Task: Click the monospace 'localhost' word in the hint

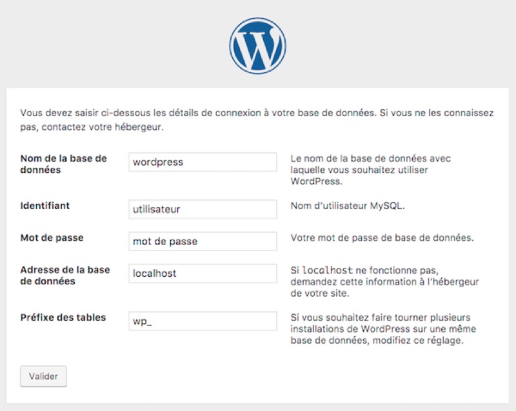Action: (x=328, y=270)
